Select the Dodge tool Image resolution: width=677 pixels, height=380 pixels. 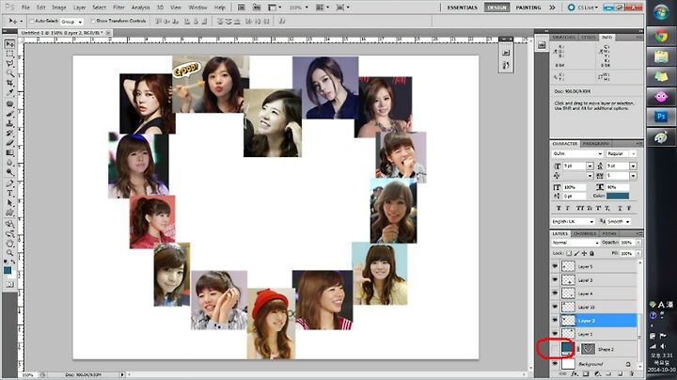9,172
